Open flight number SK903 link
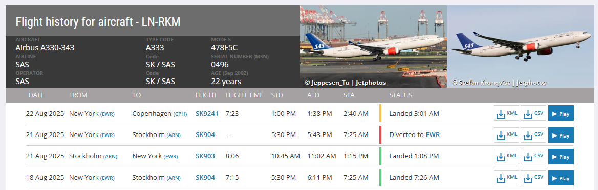 [x=205, y=156]
